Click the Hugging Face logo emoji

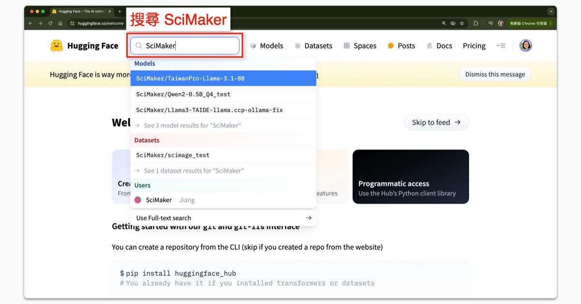pyautogui.click(x=57, y=46)
